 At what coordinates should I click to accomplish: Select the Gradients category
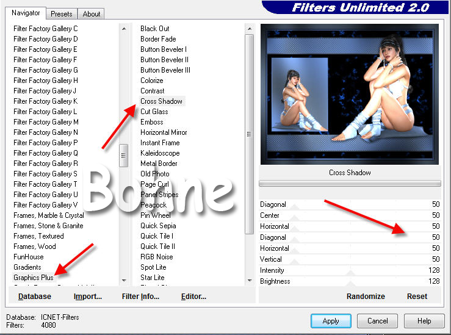pyautogui.click(x=27, y=267)
